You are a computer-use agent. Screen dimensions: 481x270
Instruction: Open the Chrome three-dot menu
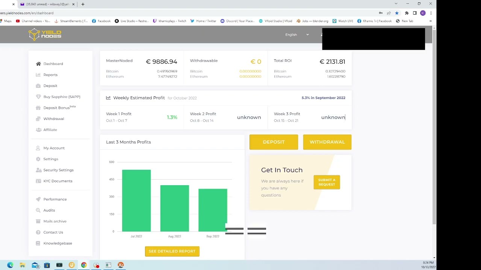coord(431,13)
